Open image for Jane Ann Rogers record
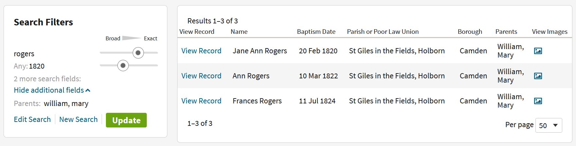This screenshot has width=576, height=146. click(x=538, y=51)
